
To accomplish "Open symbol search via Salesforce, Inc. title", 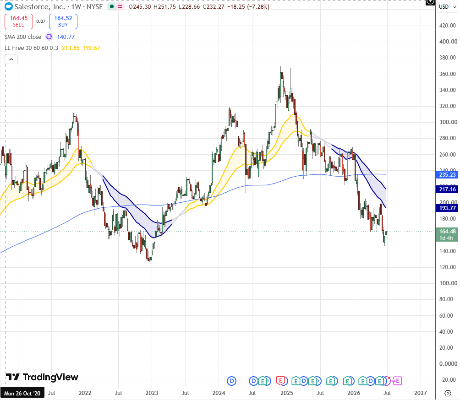I will coord(39,6).
